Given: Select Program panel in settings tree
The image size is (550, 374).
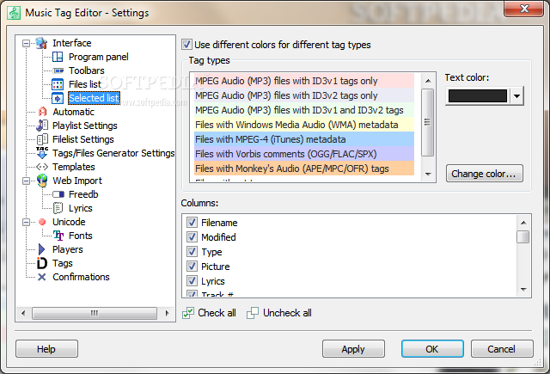Looking at the screenshot, I should [x=98, y=57].
